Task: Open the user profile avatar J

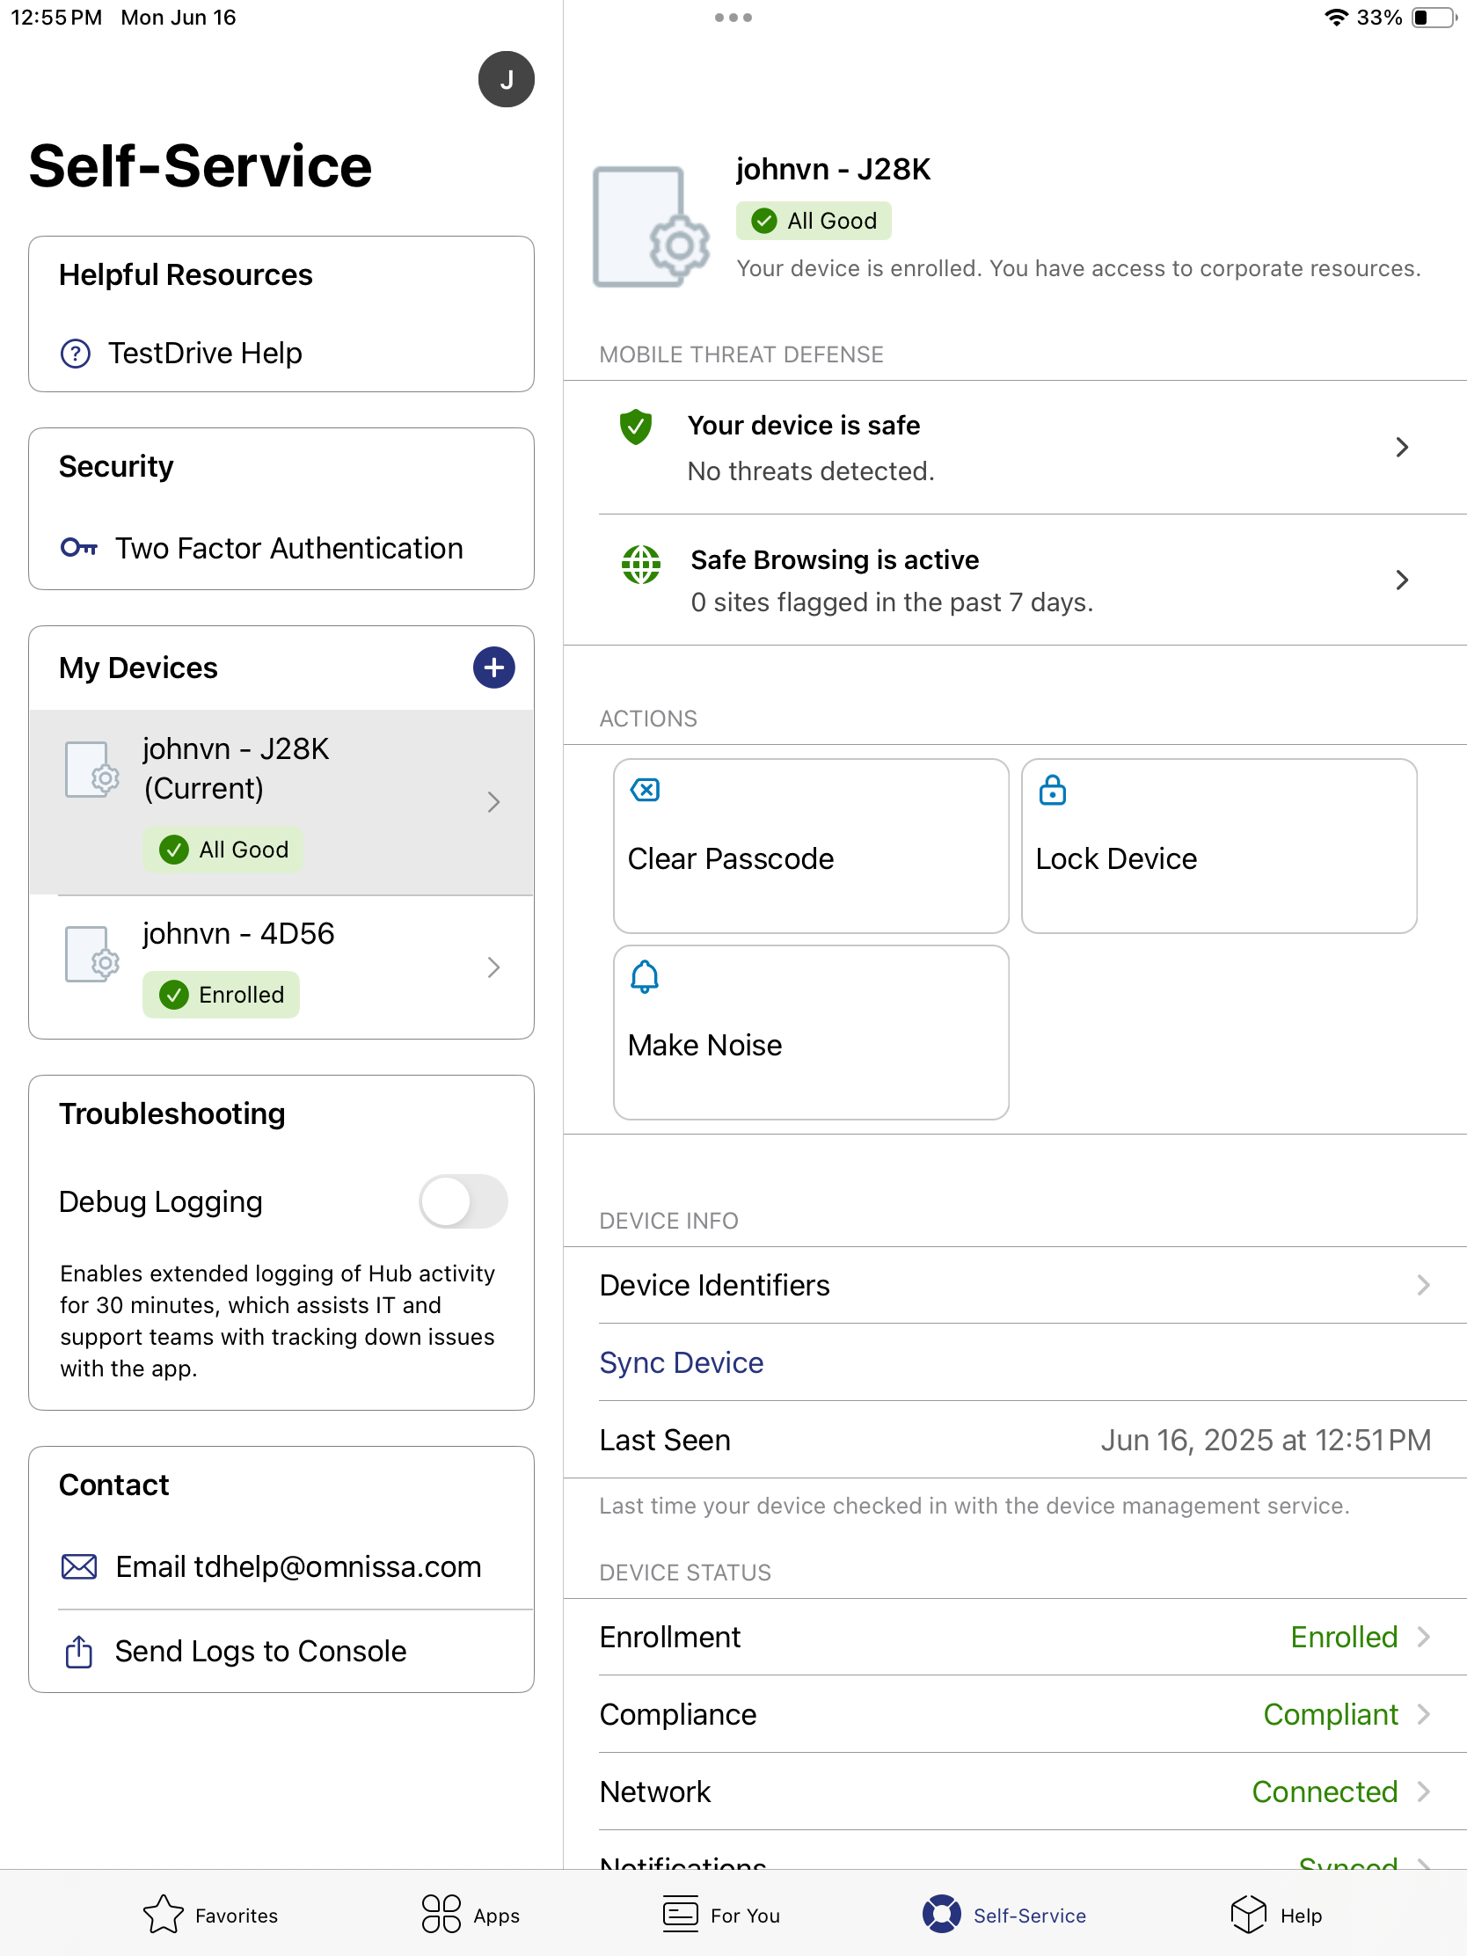Action: [506, 79]
